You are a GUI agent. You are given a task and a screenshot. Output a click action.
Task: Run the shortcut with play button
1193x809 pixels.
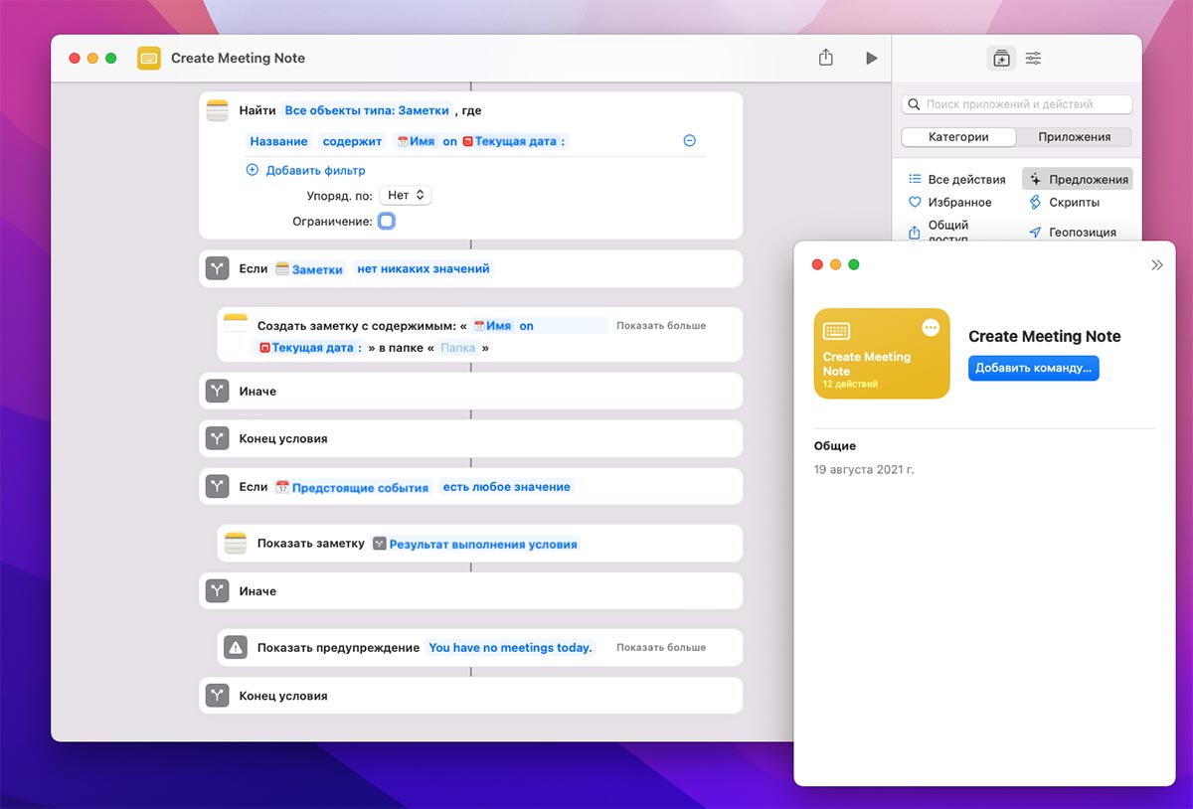(871, 59)
